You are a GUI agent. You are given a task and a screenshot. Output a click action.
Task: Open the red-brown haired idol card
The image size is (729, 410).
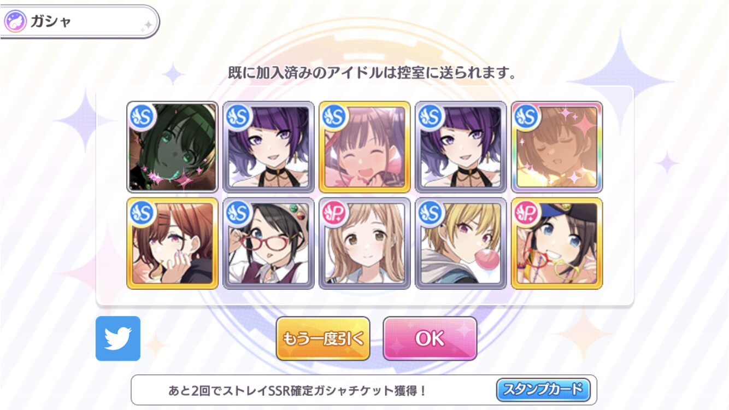tap(172, 243)
